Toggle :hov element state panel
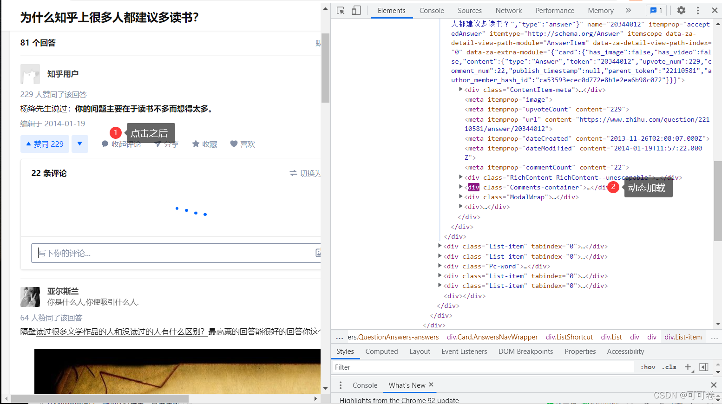 click(648, 367)
